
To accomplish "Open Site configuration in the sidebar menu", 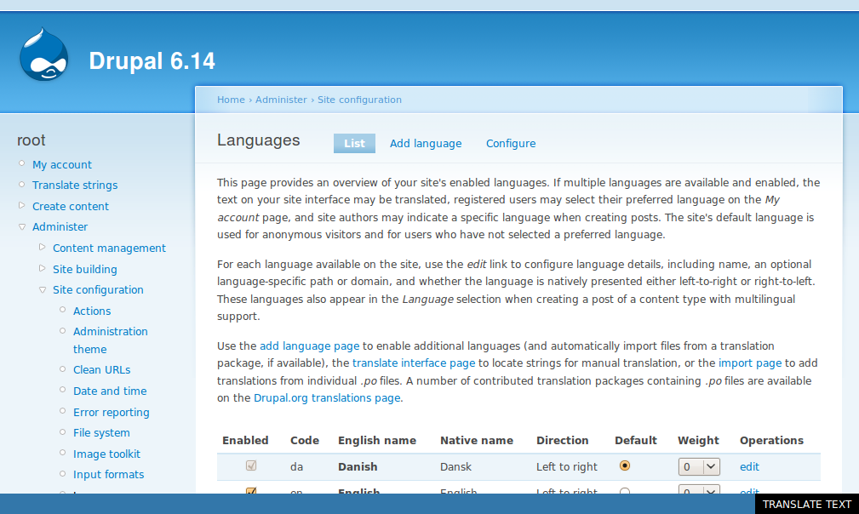I will click(x=98, y=289).
